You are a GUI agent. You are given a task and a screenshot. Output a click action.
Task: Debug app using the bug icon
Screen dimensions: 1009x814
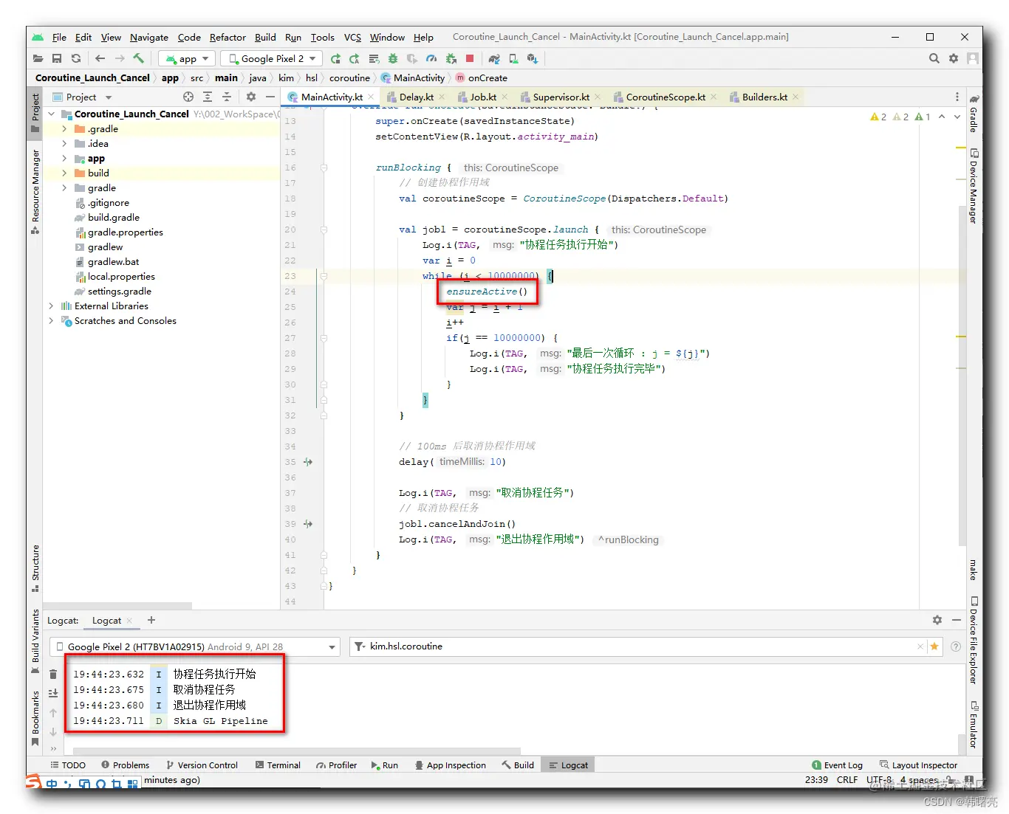(393, 58)
